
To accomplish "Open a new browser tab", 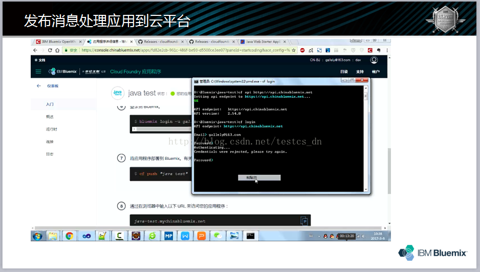I will [294, 41].
